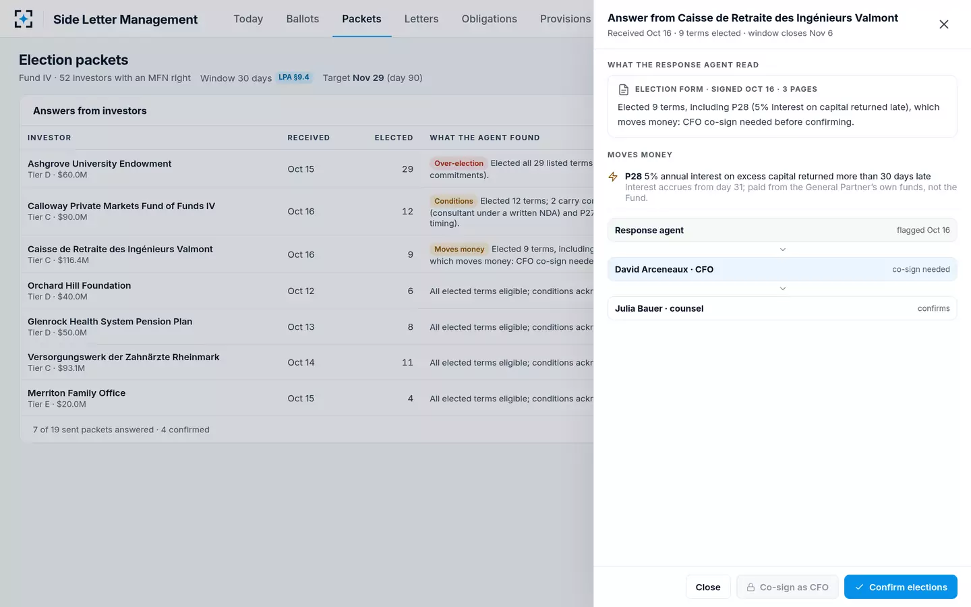
Task: Go to the Letters tab
Action: tap(421, 19)
